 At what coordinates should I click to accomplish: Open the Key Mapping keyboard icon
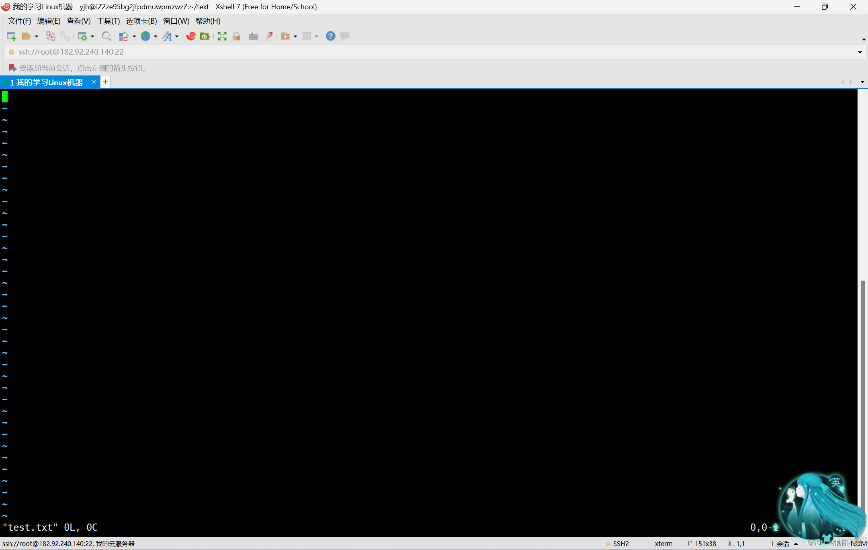point(254,36)
